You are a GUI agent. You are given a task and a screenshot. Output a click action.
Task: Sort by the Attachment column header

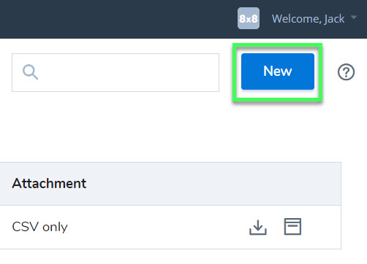(x=49, y=183)
